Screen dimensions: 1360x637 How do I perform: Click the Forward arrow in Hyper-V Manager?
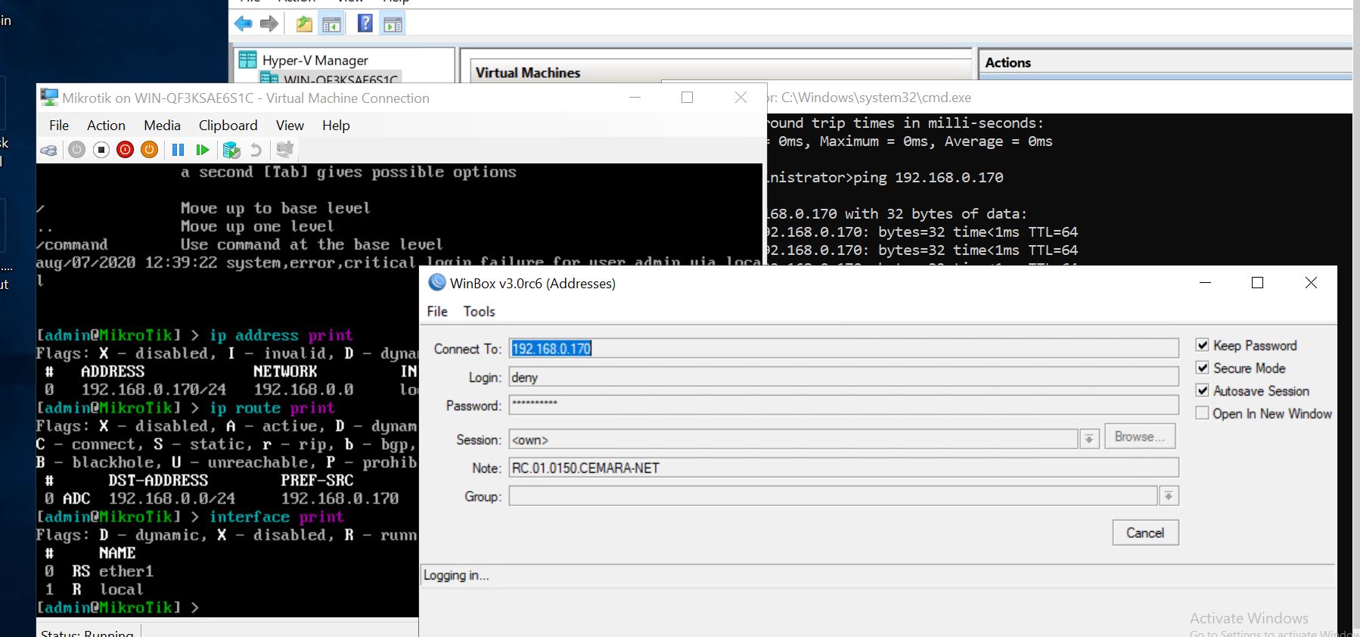point(269,24)
